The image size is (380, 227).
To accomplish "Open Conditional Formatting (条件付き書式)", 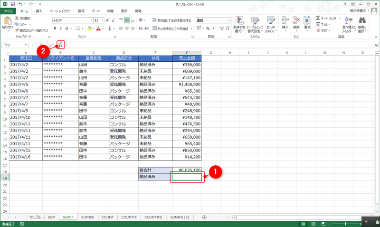I will click(x=239, y=25).
